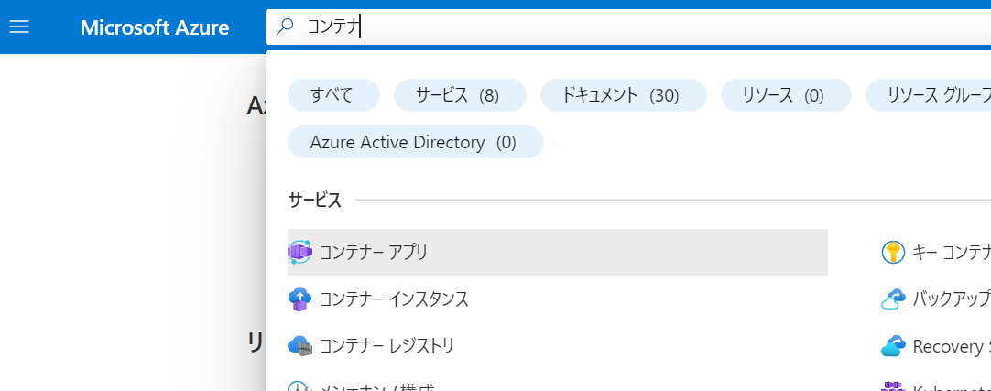Open コンテナー インスタンス from results
This screenshot has width=991, height=391.
click(x=395, y=299)
